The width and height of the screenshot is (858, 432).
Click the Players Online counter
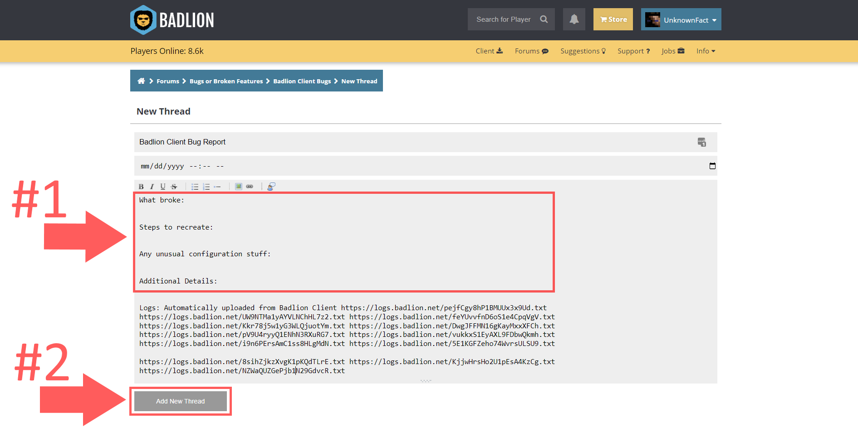(x=167, y=51)
